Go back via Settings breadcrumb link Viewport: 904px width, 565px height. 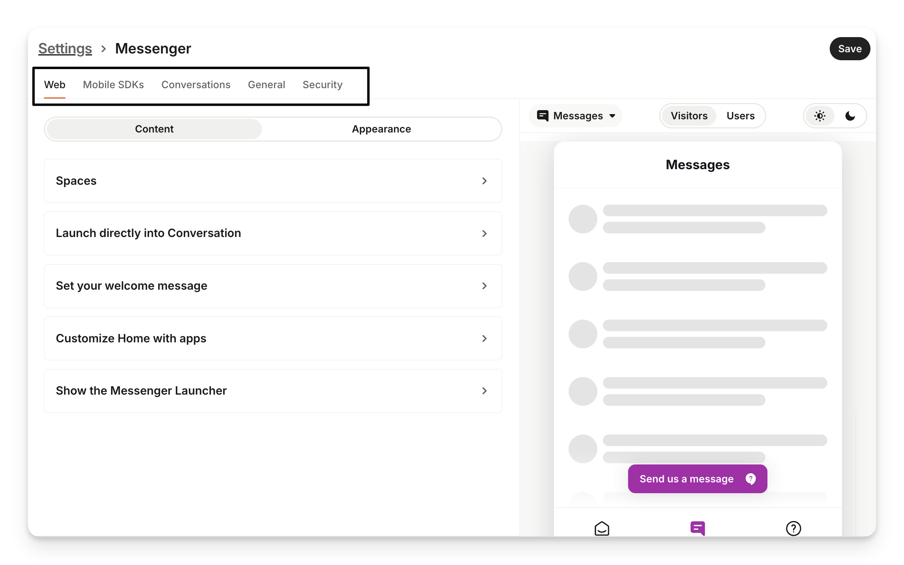pos(65,49)
